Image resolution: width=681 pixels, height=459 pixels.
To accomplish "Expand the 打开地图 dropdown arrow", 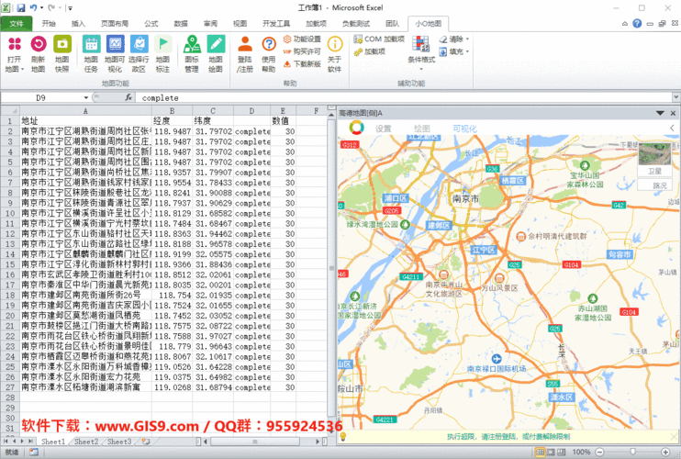I will [x=22, y=69].
